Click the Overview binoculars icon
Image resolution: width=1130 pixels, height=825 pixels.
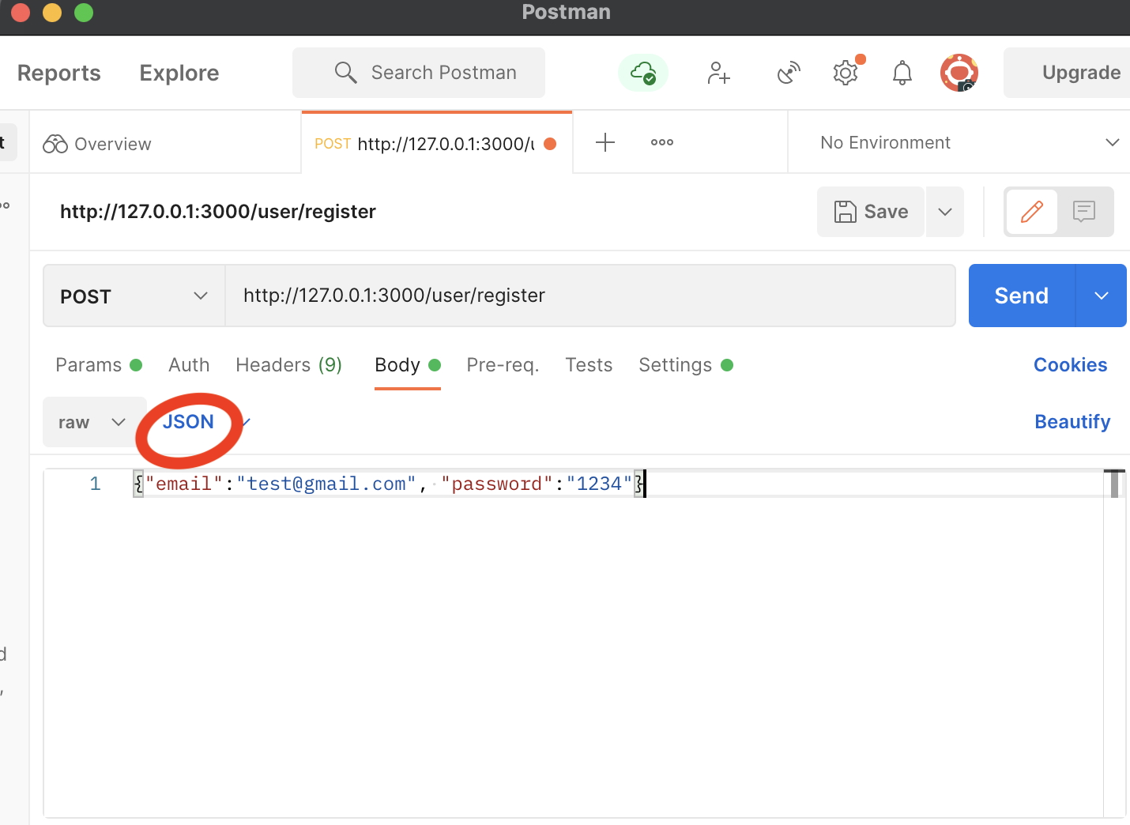[x=55, y=144]
